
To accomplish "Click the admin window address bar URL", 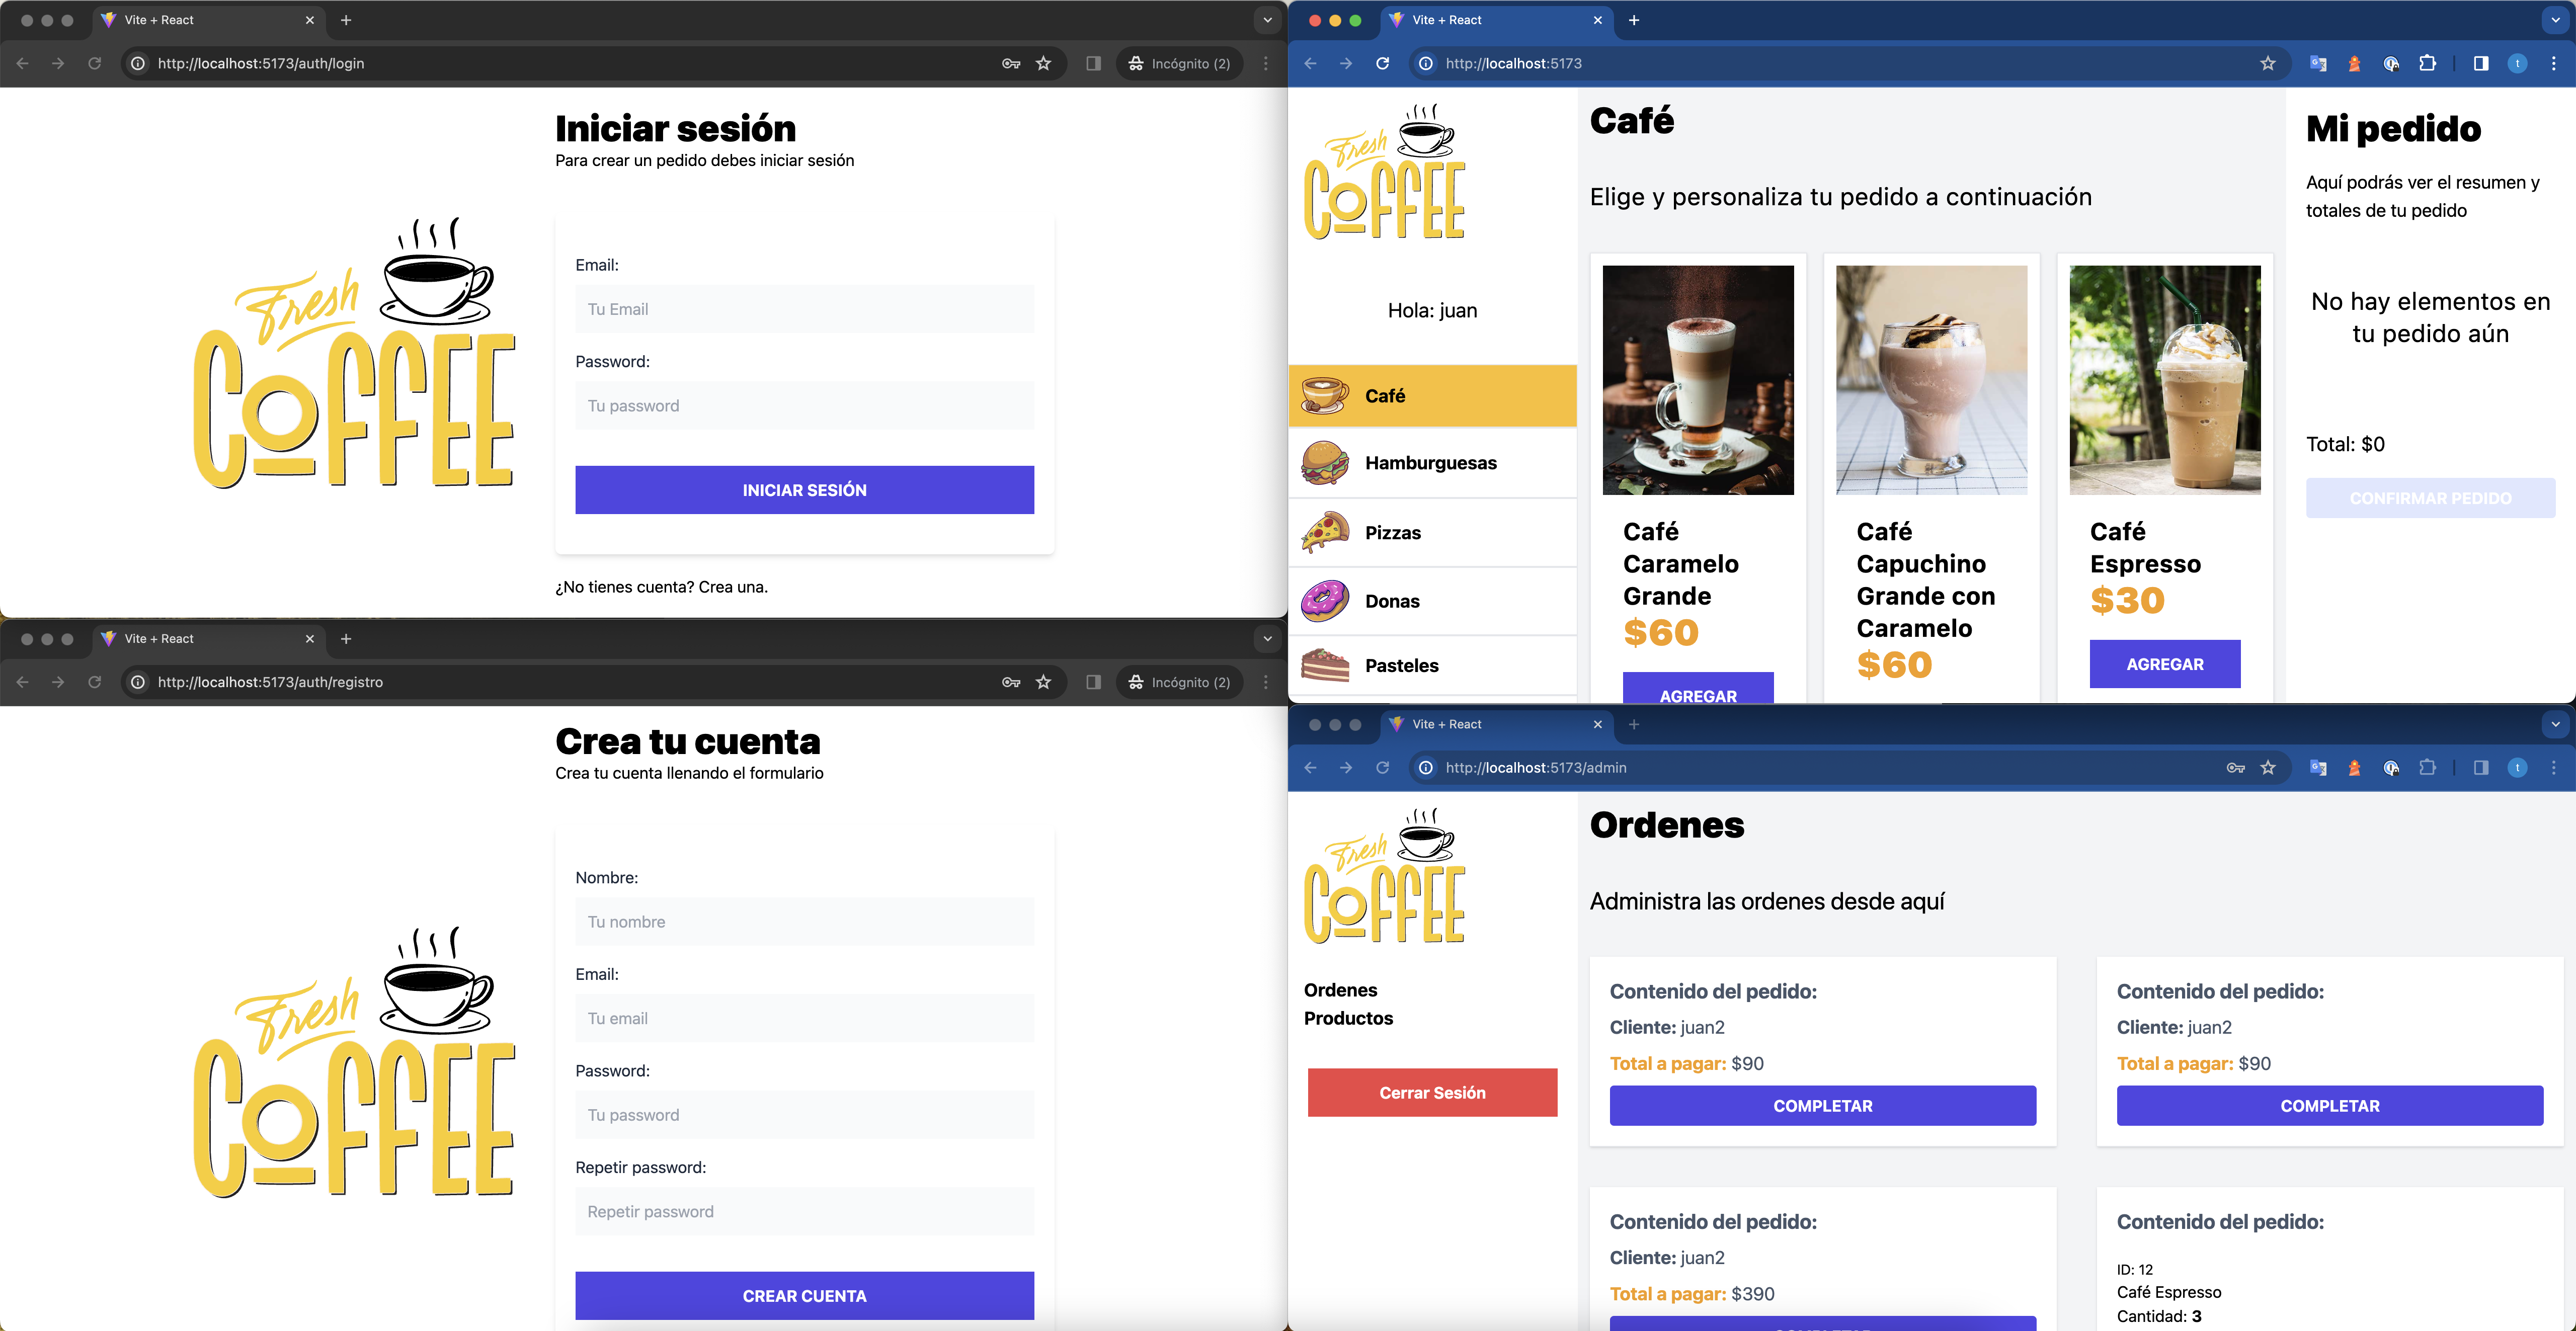I will 1536,768.
